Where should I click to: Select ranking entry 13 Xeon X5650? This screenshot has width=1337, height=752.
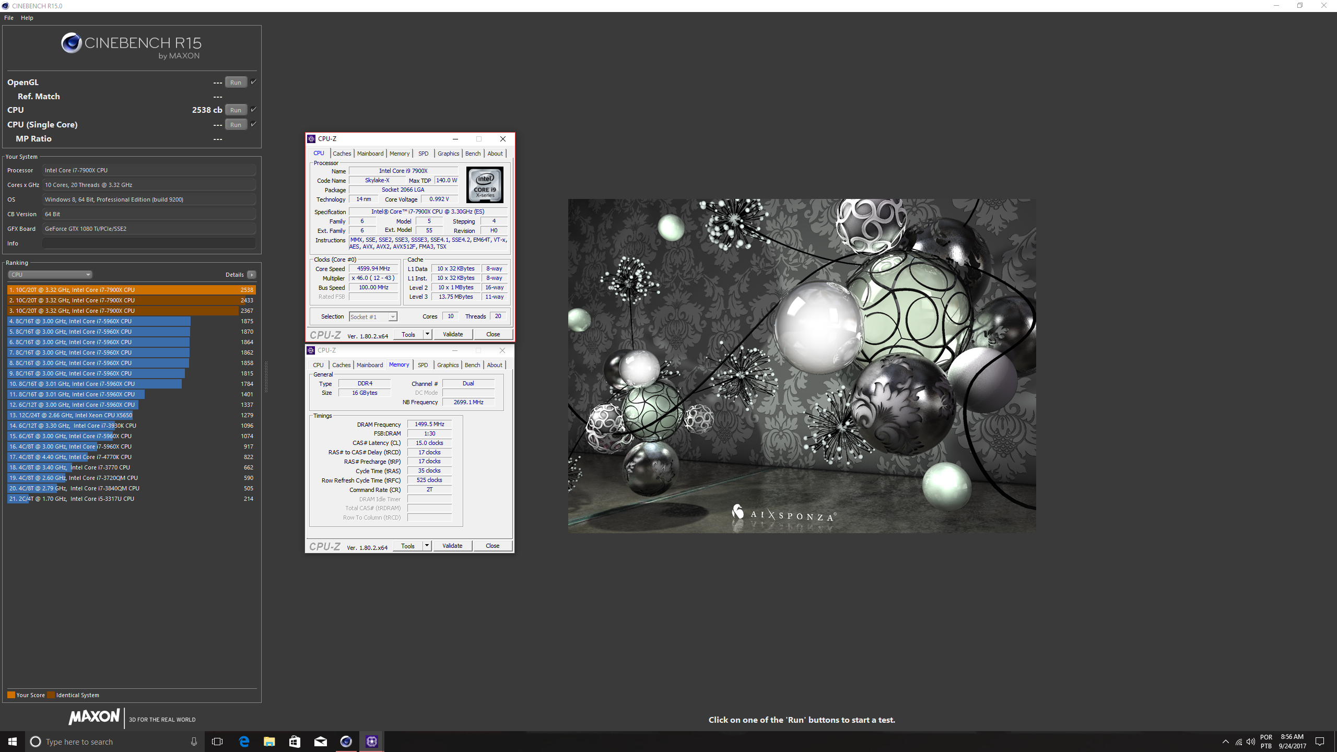(132, 415)
